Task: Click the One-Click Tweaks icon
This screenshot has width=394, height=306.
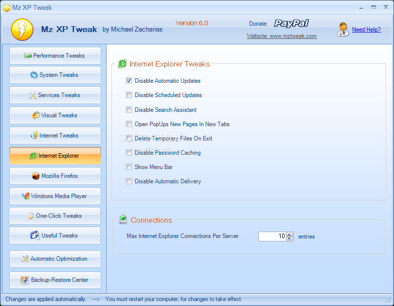Action: pos(31,216)
